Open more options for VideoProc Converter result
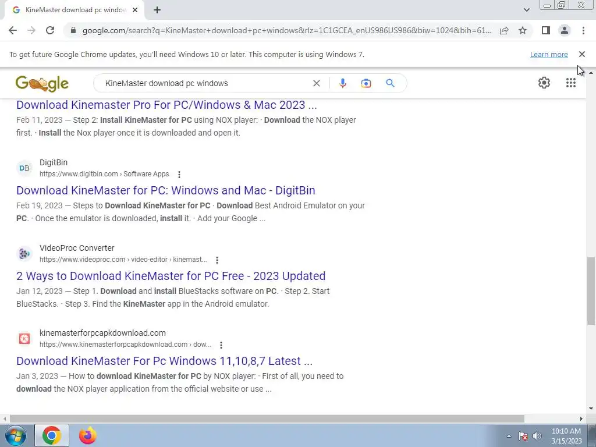The width and height of the screenshot is (596, 447). coord(217,260)
